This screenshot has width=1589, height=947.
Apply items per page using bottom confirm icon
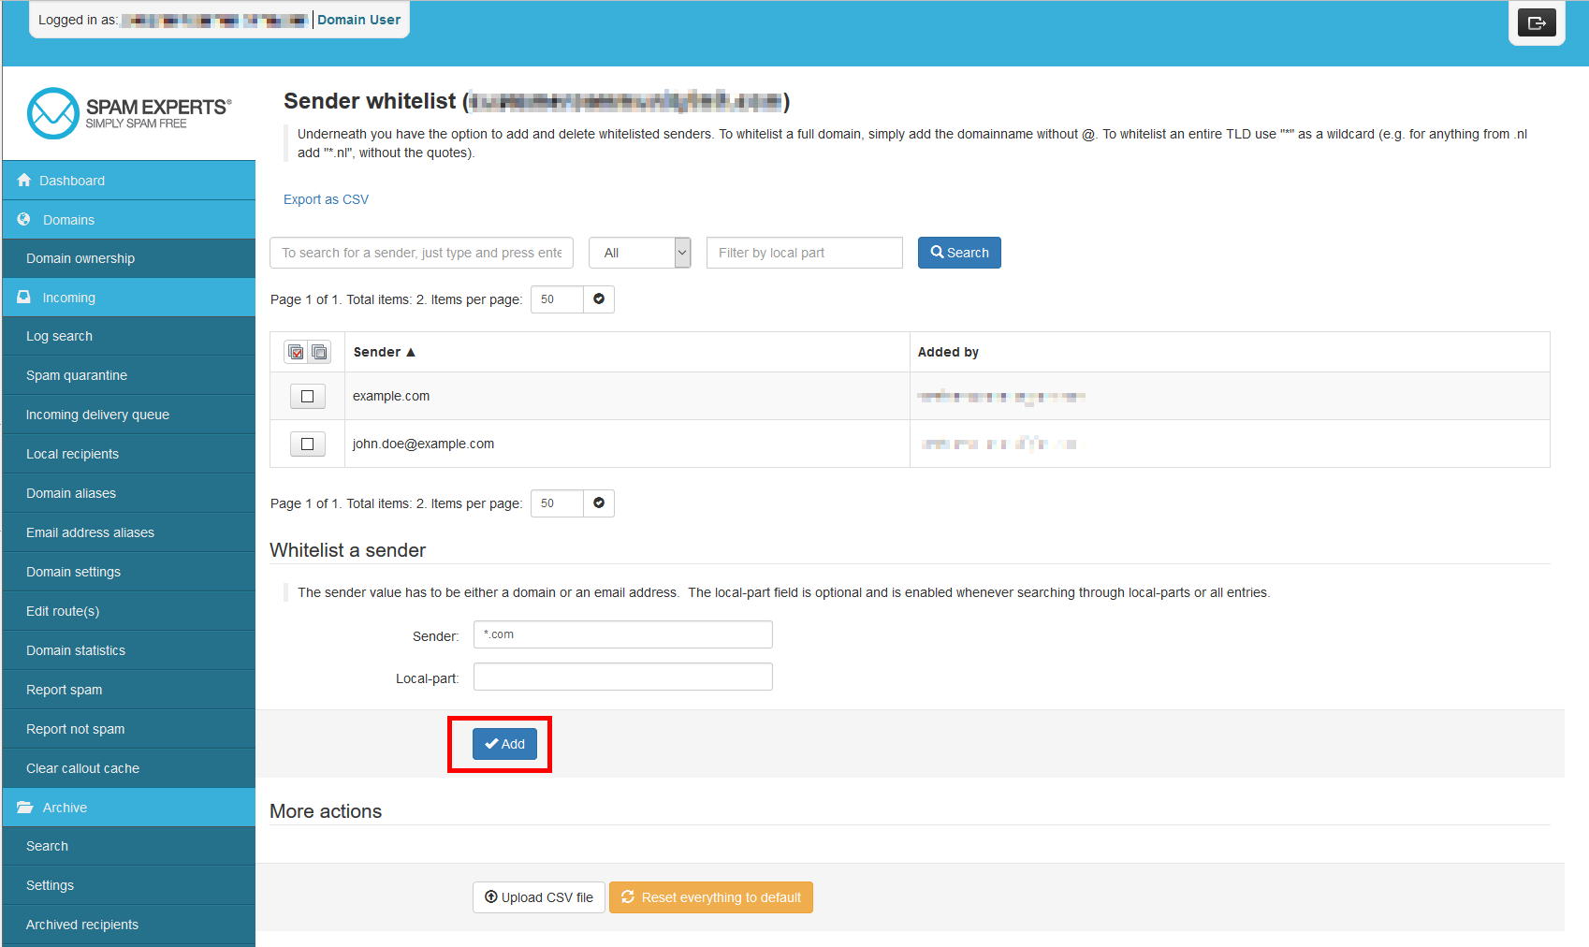point(599,503)
